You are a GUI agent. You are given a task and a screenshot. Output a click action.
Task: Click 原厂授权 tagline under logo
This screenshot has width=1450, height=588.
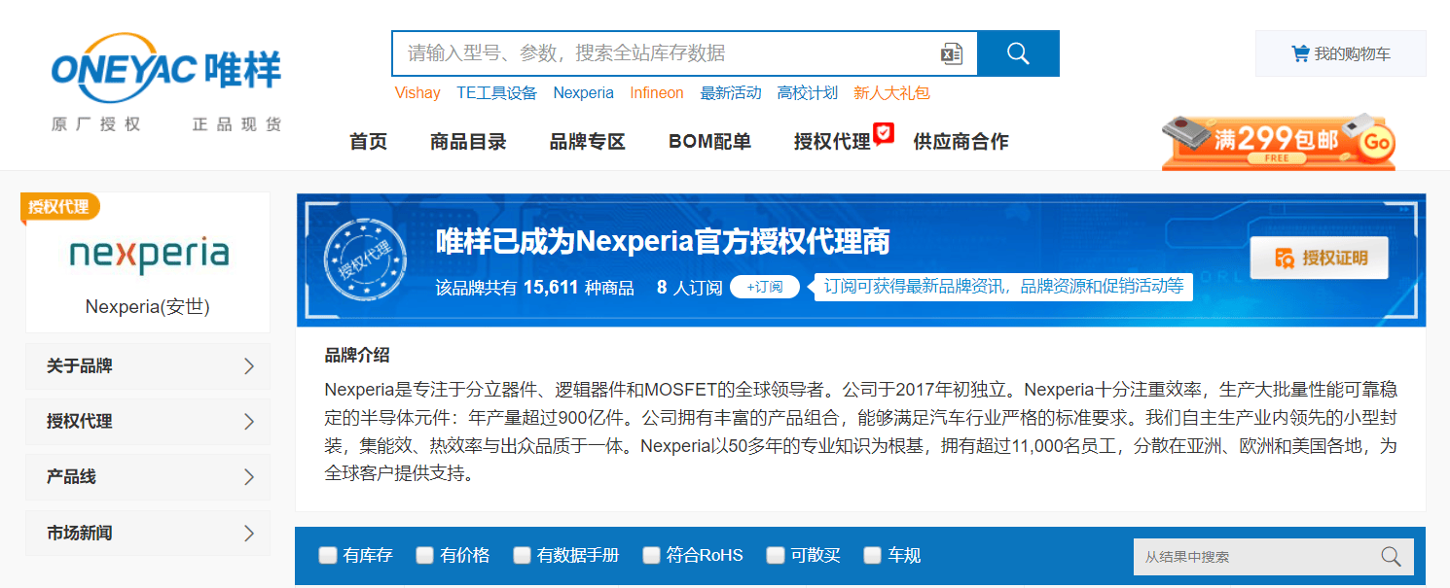click(x=96, y=124)
